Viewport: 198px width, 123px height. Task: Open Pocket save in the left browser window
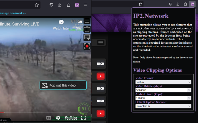(51, 5)
